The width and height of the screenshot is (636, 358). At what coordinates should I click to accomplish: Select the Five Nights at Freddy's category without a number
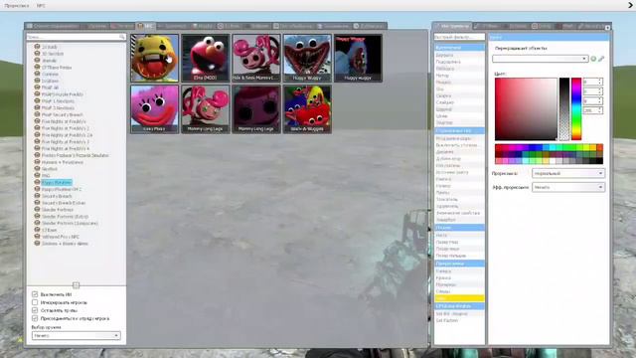click(64, 121)
